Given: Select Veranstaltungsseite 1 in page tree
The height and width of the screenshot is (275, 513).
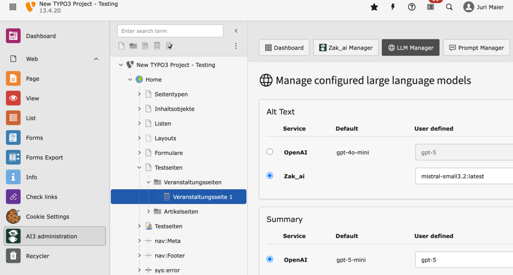Looking at the screenshot, I should (202, 197).
